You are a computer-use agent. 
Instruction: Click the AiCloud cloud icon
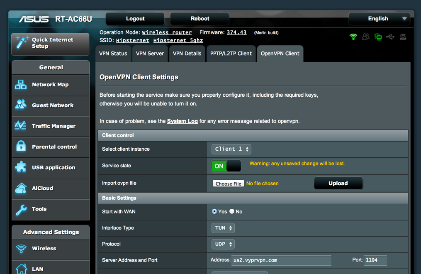tap(21, 188)
